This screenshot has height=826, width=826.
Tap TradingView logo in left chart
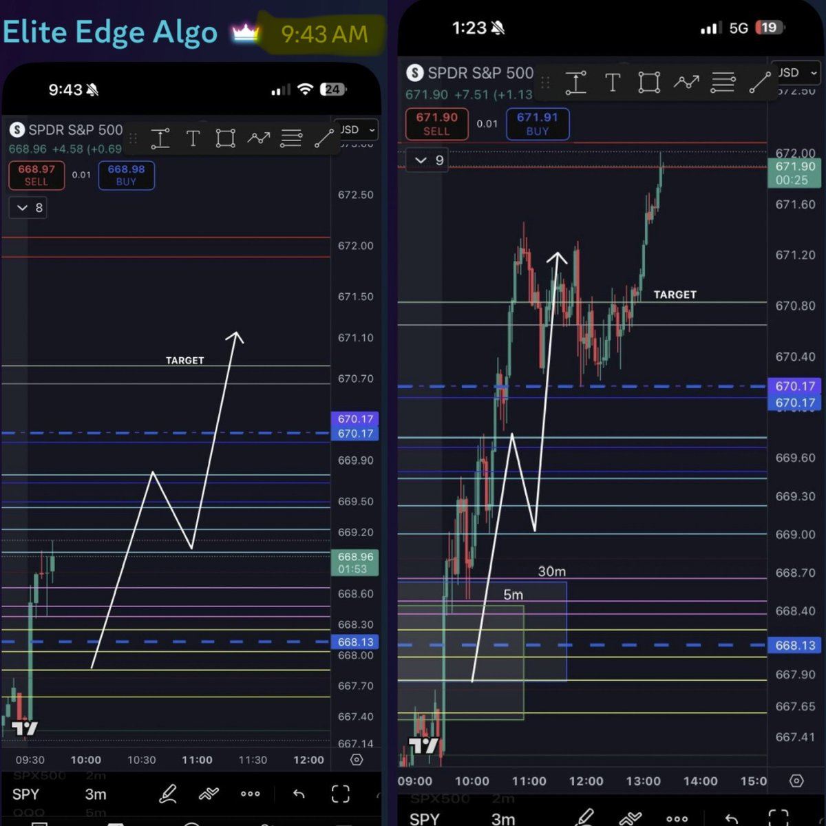24,728
